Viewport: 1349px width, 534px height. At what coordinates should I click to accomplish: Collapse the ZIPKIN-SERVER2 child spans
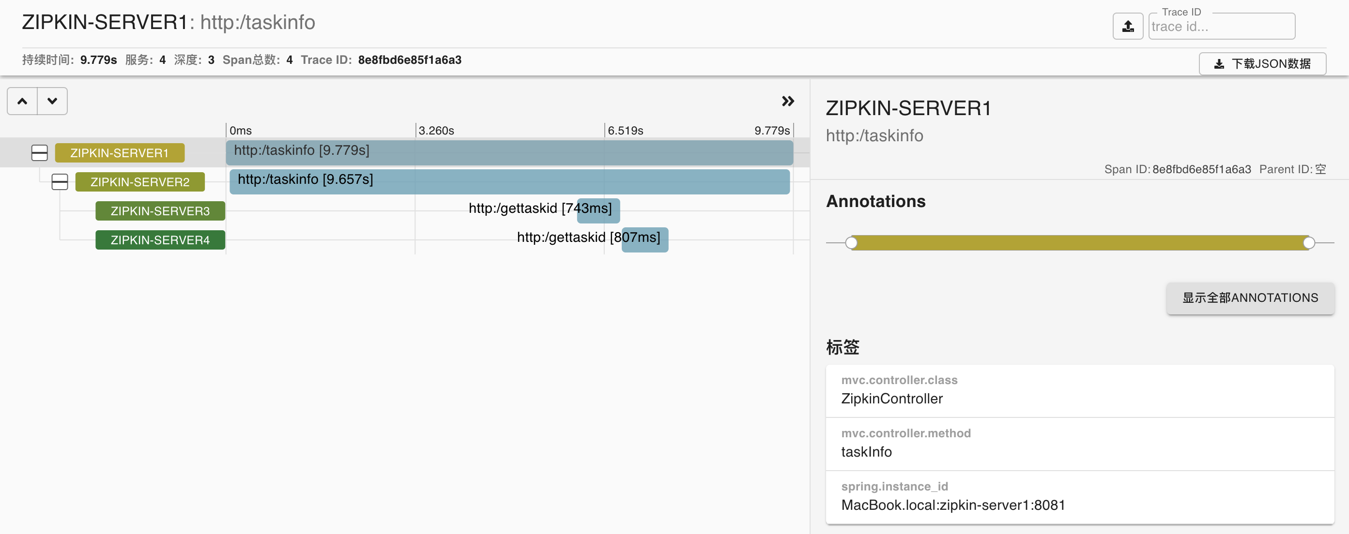point(60,182)
